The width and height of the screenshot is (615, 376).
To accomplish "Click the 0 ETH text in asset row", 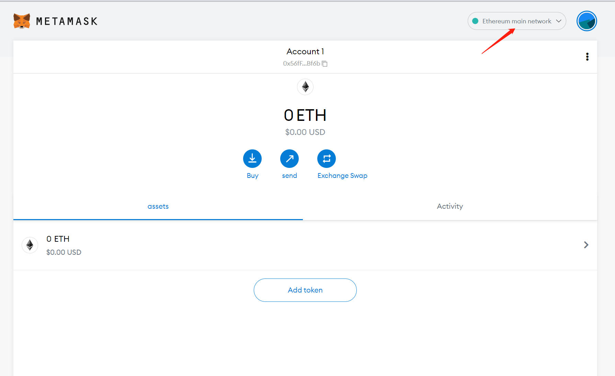I will point(58,239).
